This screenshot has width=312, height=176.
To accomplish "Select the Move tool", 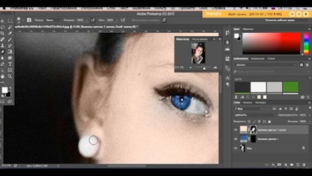I will click(x=2, y=21).
